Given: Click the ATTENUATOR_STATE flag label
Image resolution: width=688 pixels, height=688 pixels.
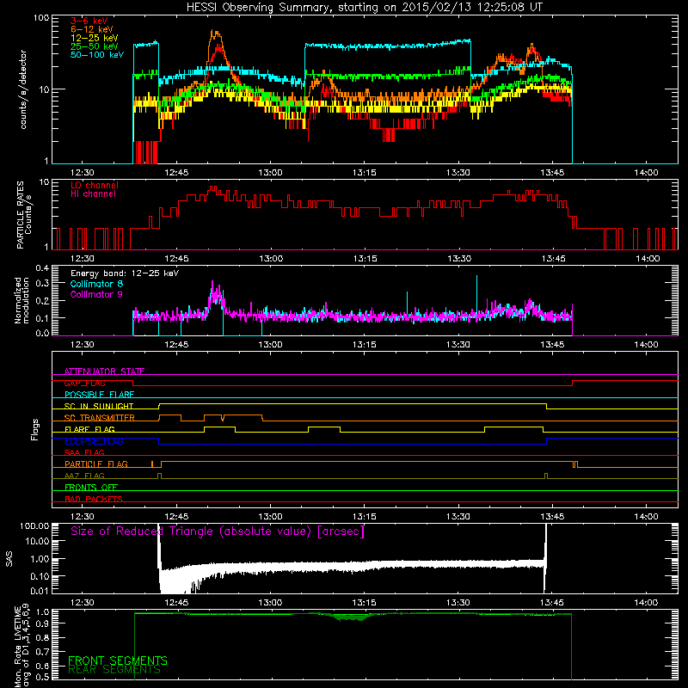Looking at the screenshot, I should [104, 372].
